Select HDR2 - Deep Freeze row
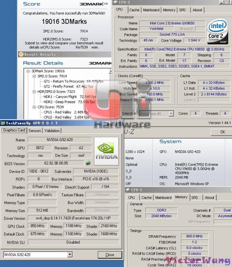This screenshot has height=267, width=232. 69,102
